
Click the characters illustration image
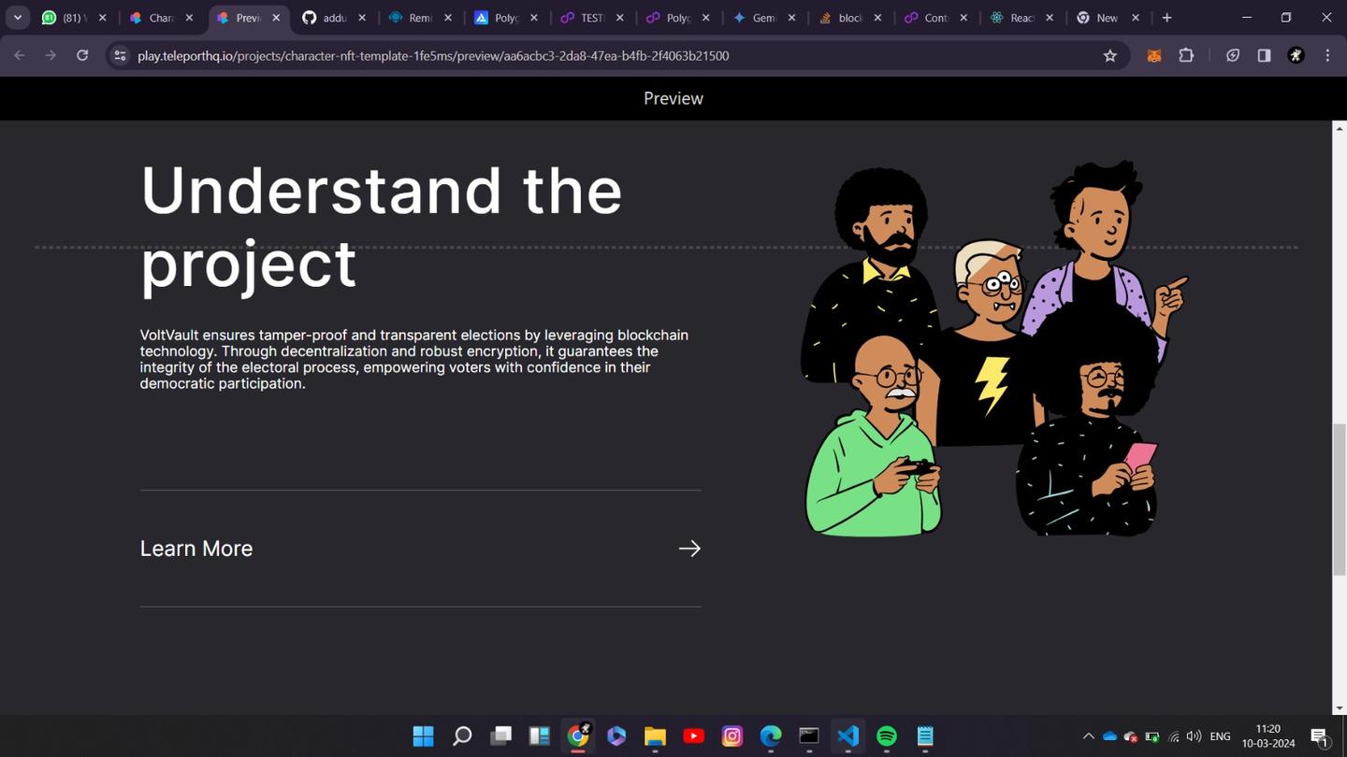coord(993,349)
